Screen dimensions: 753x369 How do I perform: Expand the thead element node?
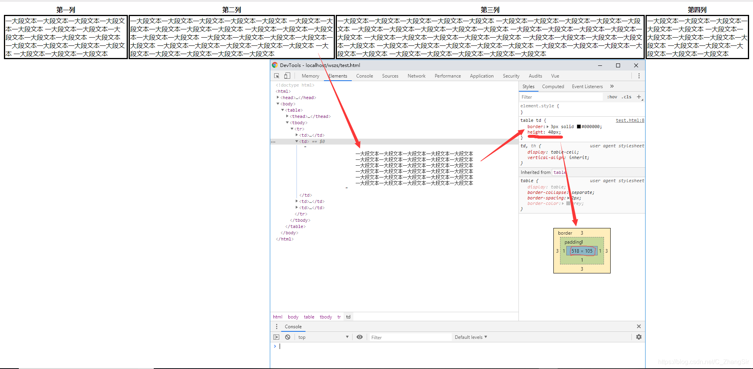point(287,116)
